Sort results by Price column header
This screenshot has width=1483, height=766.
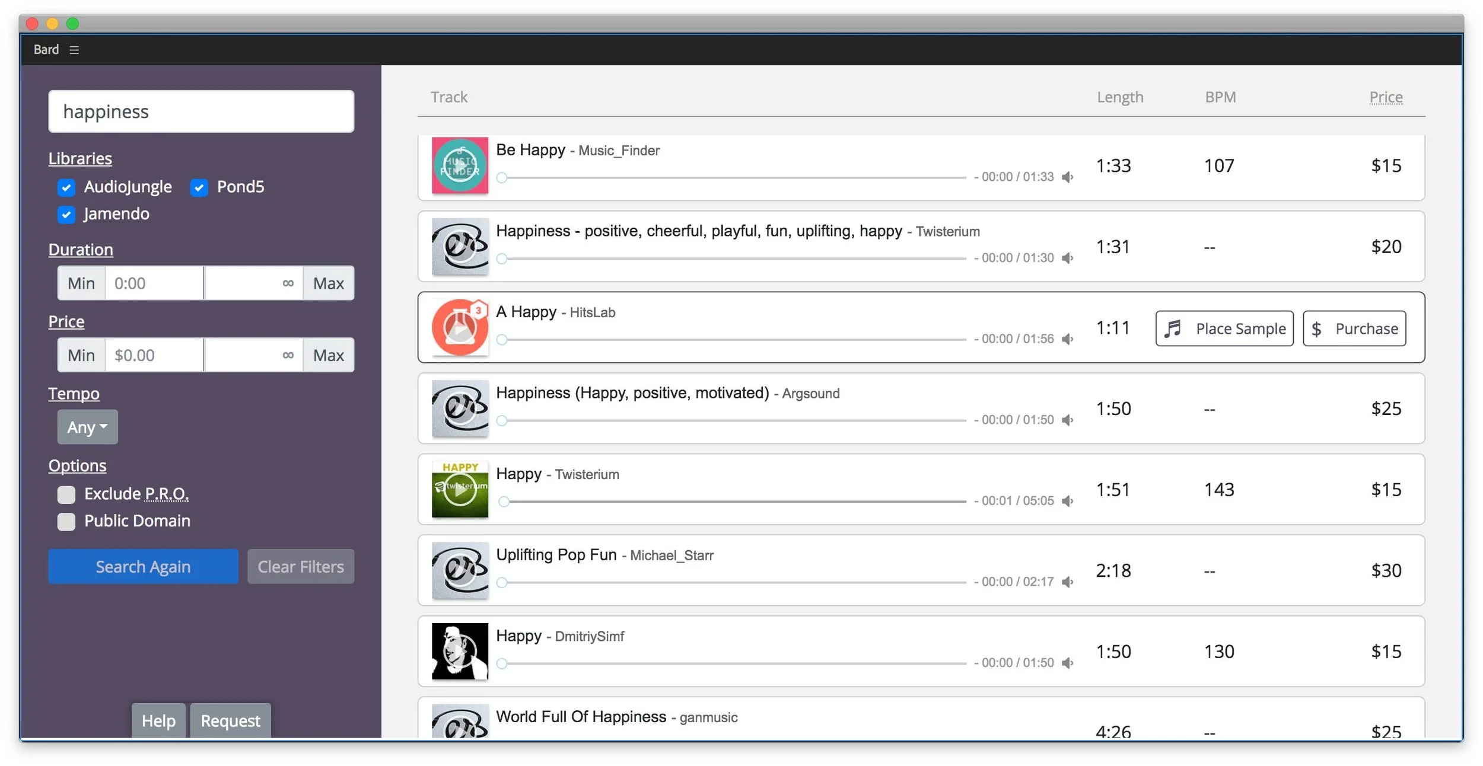coord(1386,97)
